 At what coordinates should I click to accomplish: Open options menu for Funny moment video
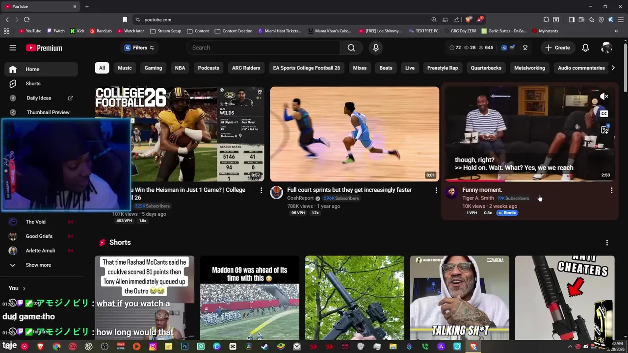[611, 190]
